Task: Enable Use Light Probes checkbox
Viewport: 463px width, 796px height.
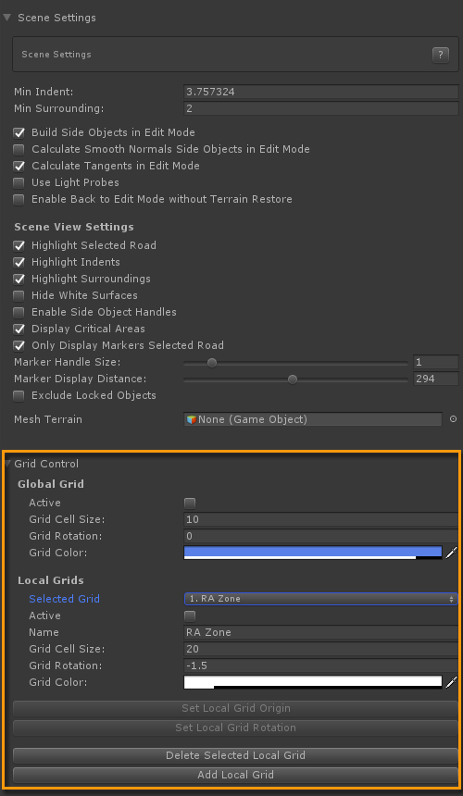Action: point(19,182)
